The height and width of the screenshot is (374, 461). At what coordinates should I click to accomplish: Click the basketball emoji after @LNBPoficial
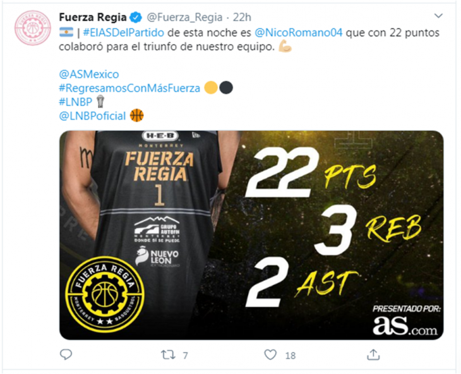point(136,116)
